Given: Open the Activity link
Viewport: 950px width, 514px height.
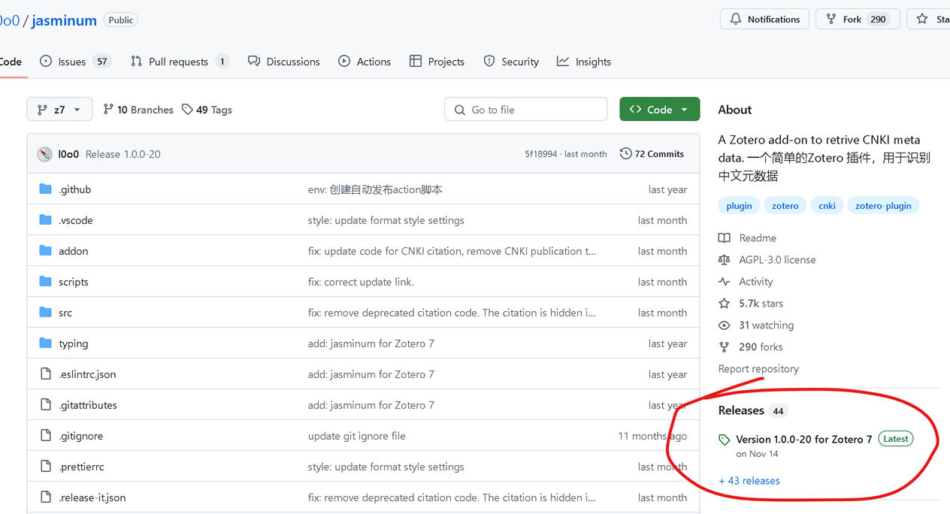Looking at the screenshot, I should [x=746, y=282].
